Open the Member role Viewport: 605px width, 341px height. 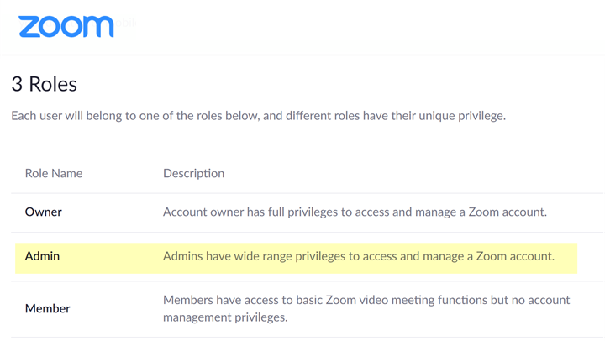[x=47, y=308]
